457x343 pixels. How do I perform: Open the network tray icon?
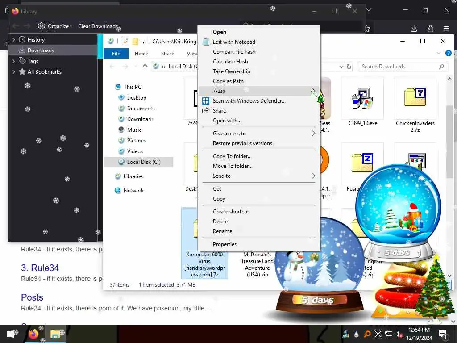coord(388,334)
